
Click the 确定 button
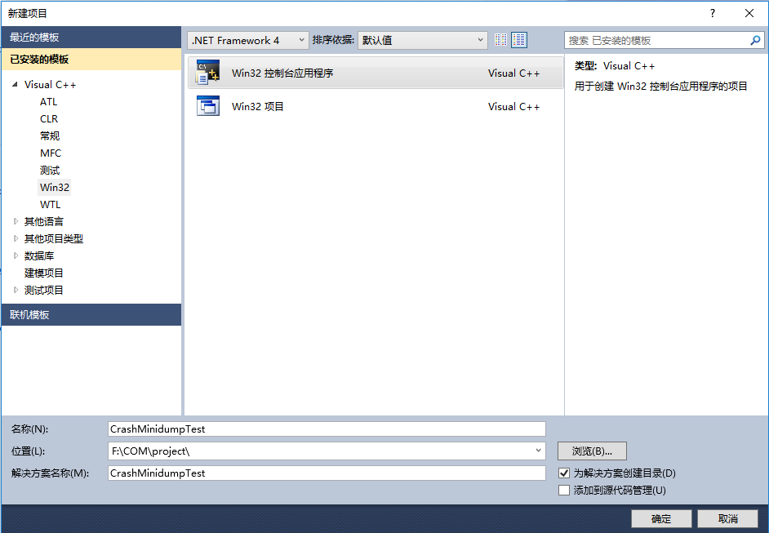click(x=661, y=519)
